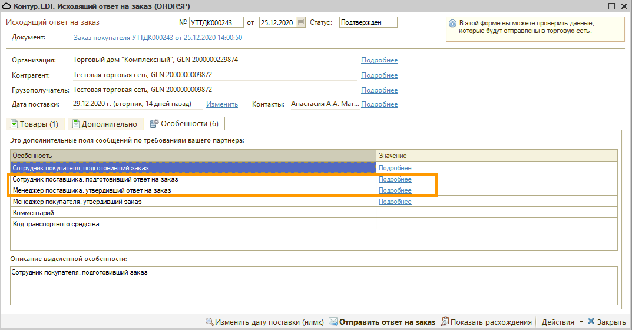Select the Особенности (6) tab
Screen dimensions: 632x330
click(185, 124)
